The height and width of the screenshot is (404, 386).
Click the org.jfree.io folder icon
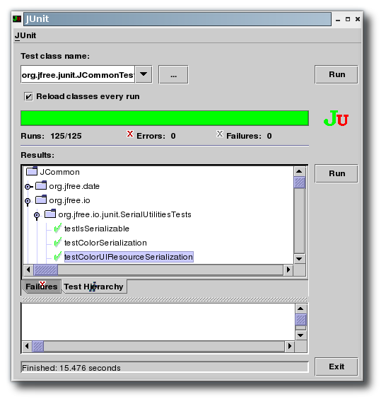click(x=41, y=200)
